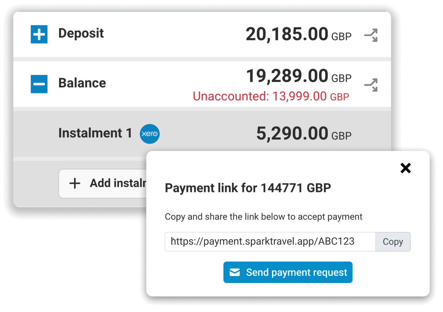
Task: Copy the payment link
Action: pyautogui.click(x=393, y=242)
